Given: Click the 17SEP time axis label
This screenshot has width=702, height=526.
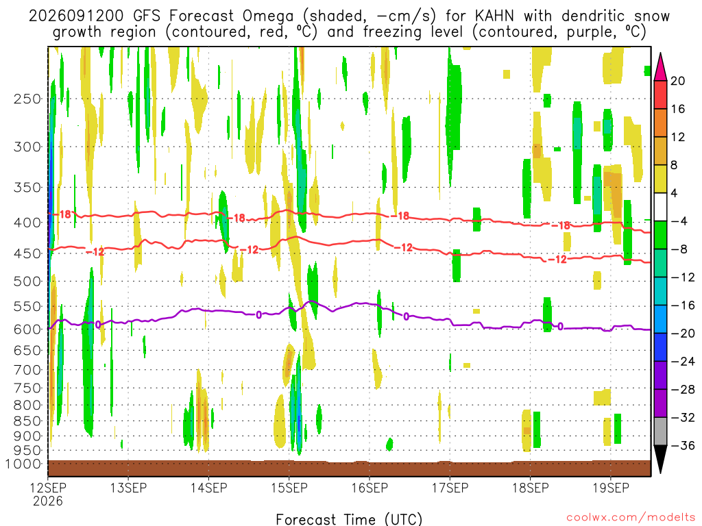Looking at the screenshot, I should (x=450, y=488).
